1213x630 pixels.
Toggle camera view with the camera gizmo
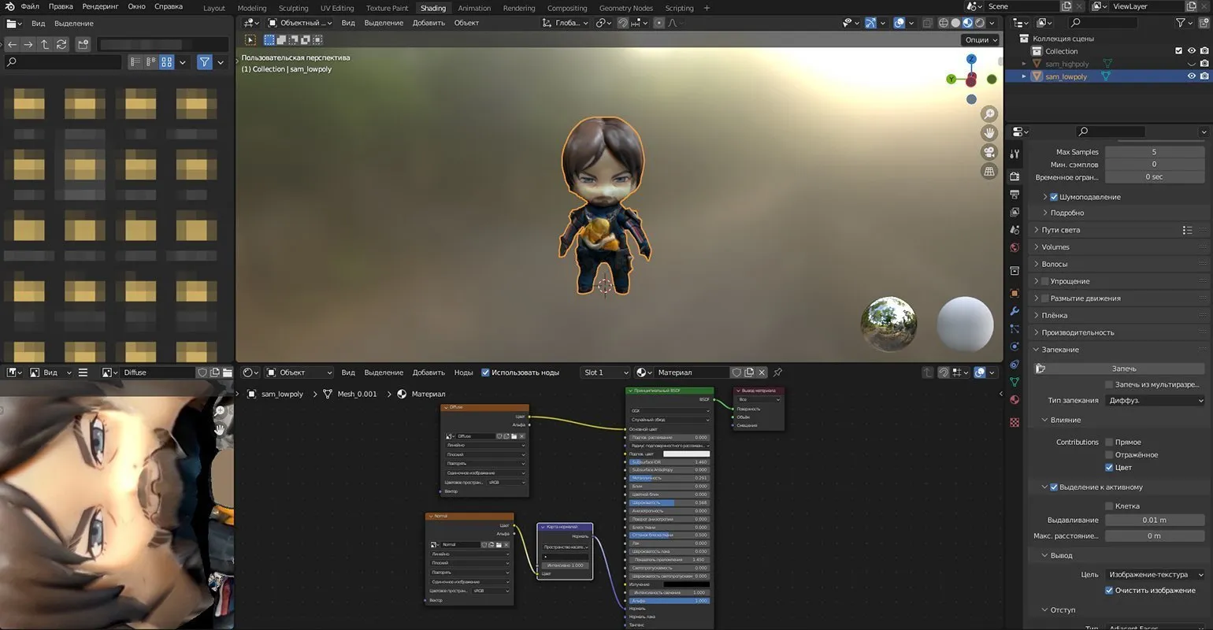click(989, 152)
